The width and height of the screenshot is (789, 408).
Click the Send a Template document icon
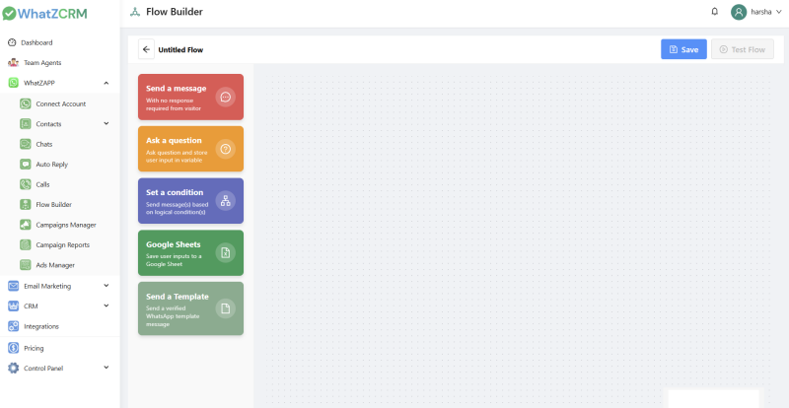(225, 308)
